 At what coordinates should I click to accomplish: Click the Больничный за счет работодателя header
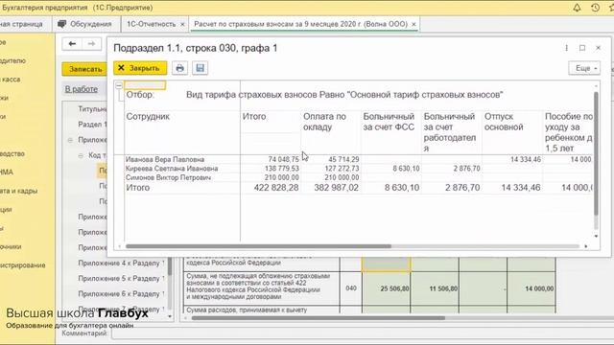[x=450, y=132]
